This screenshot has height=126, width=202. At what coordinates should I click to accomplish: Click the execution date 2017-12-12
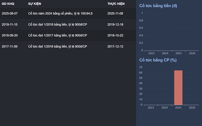(x=115, y=46)
